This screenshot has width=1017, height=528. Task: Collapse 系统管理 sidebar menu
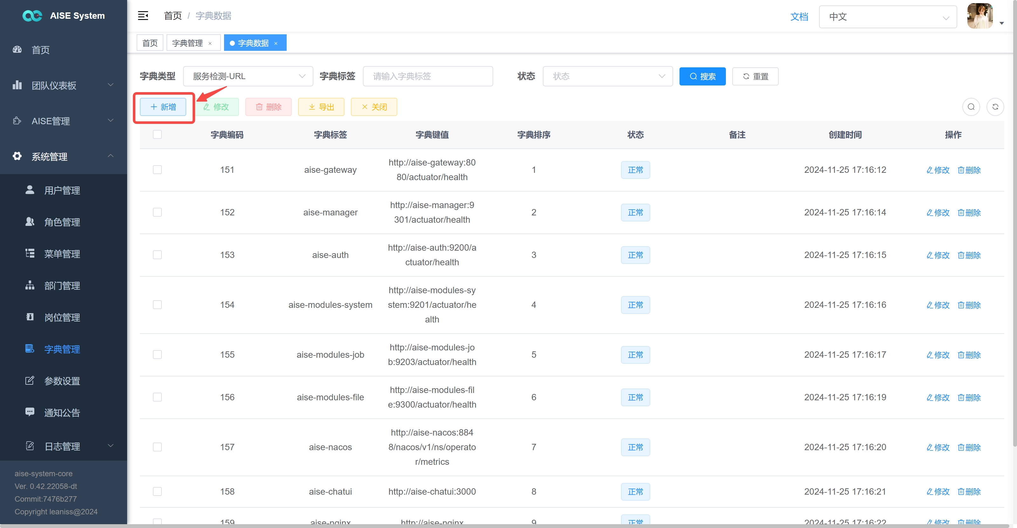coord(64,156)
